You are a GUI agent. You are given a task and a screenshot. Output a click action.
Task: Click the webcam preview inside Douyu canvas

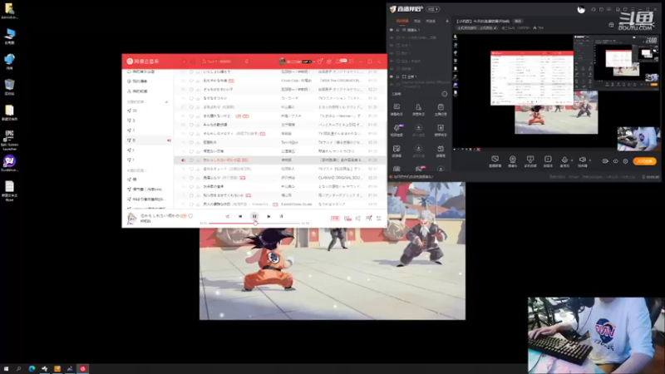tap(638, 139)
